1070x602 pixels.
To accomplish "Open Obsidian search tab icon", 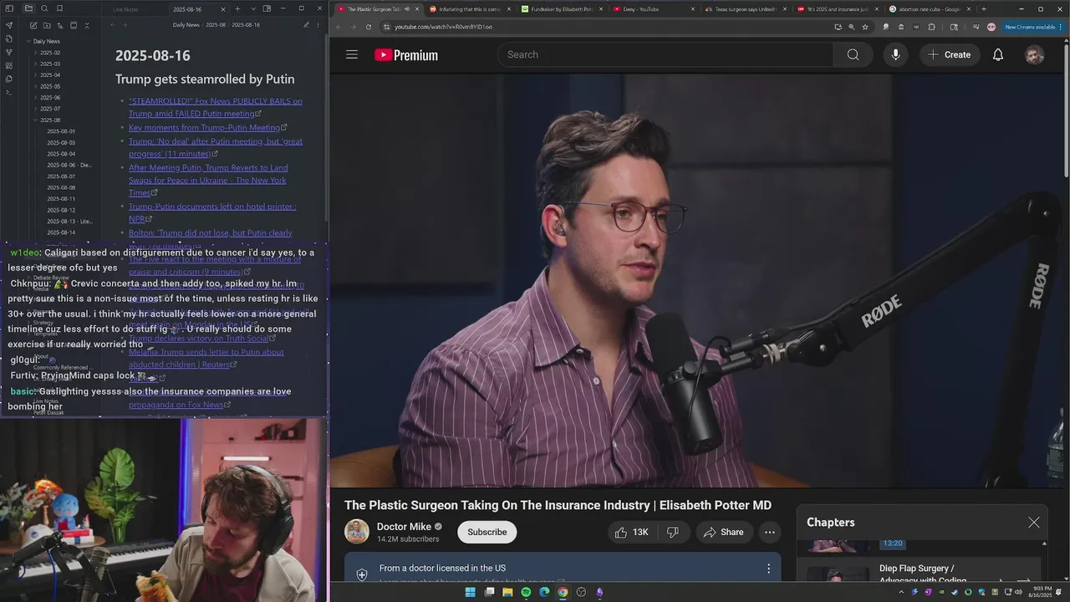I will coord(44,8).
